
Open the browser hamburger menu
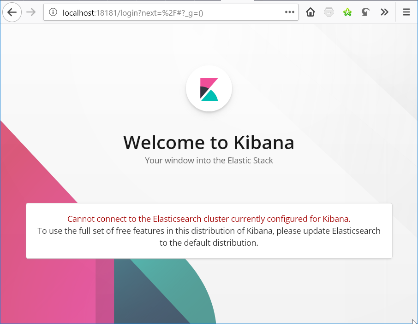406,12
